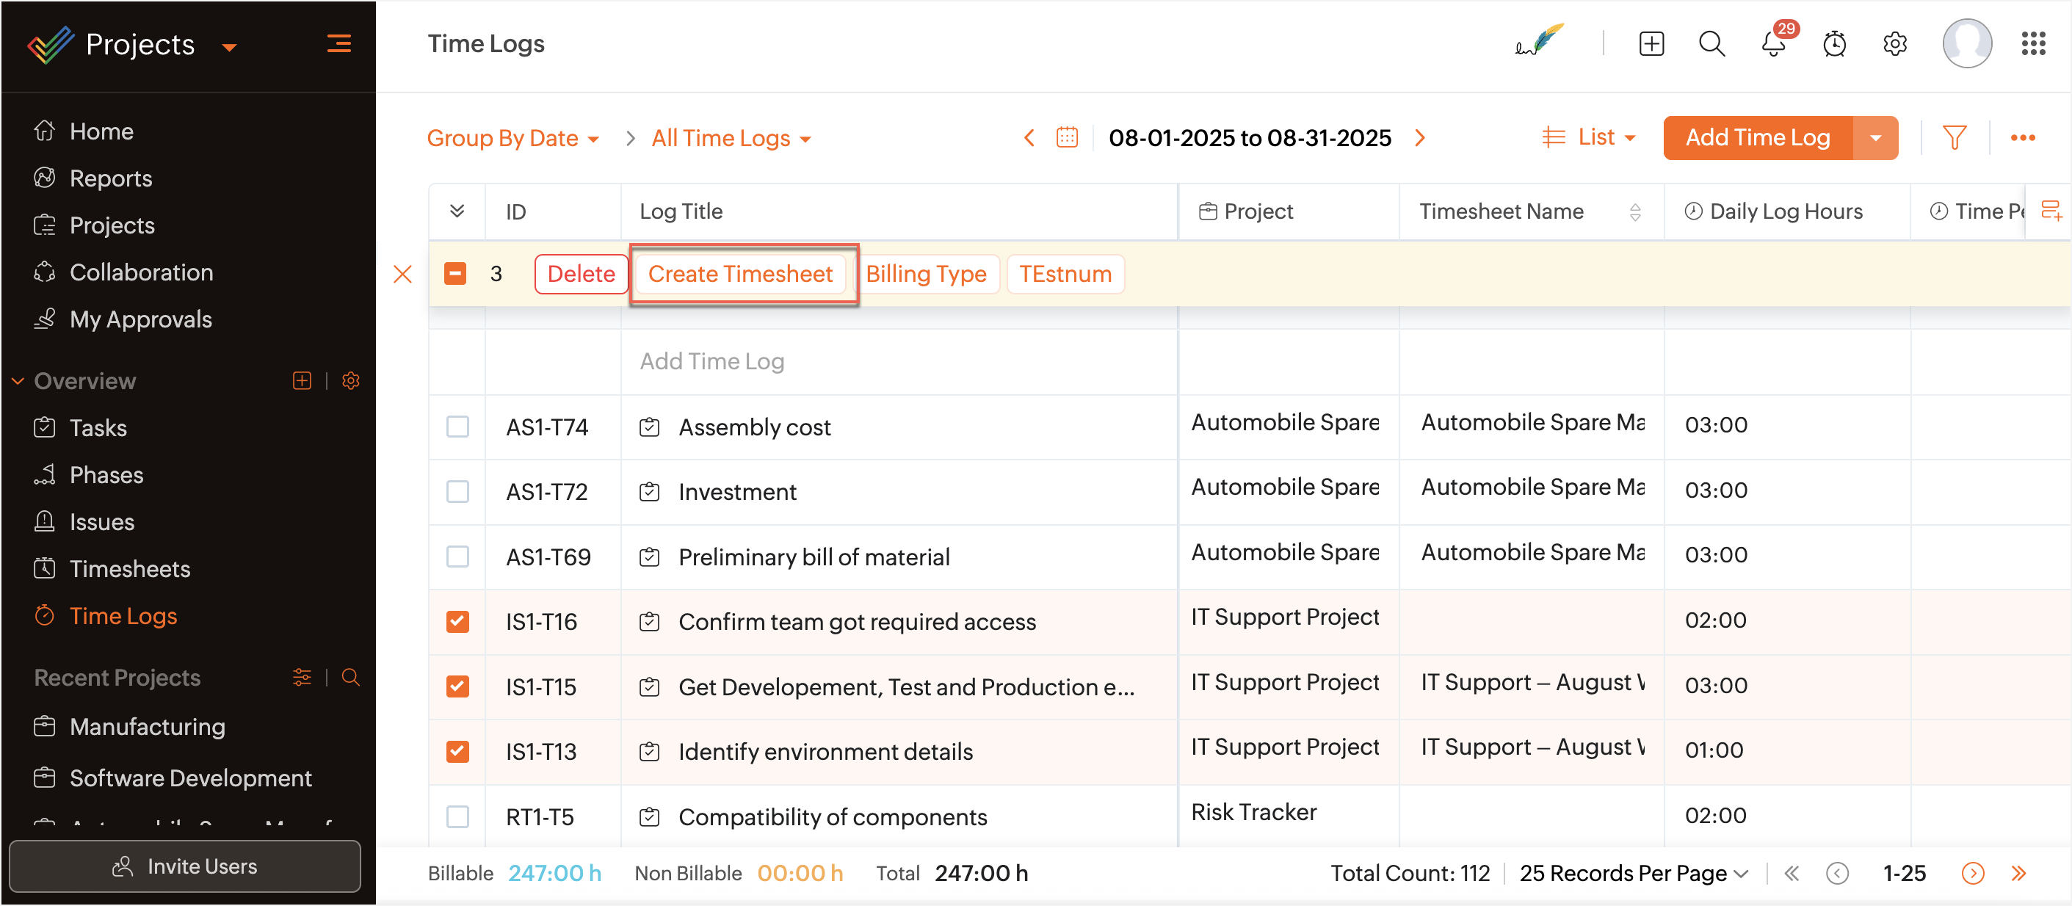The height and width of the screenshot is (906, 2072).
Task: Open the filter funnel icon
Action: click(x=1954, y=137)
